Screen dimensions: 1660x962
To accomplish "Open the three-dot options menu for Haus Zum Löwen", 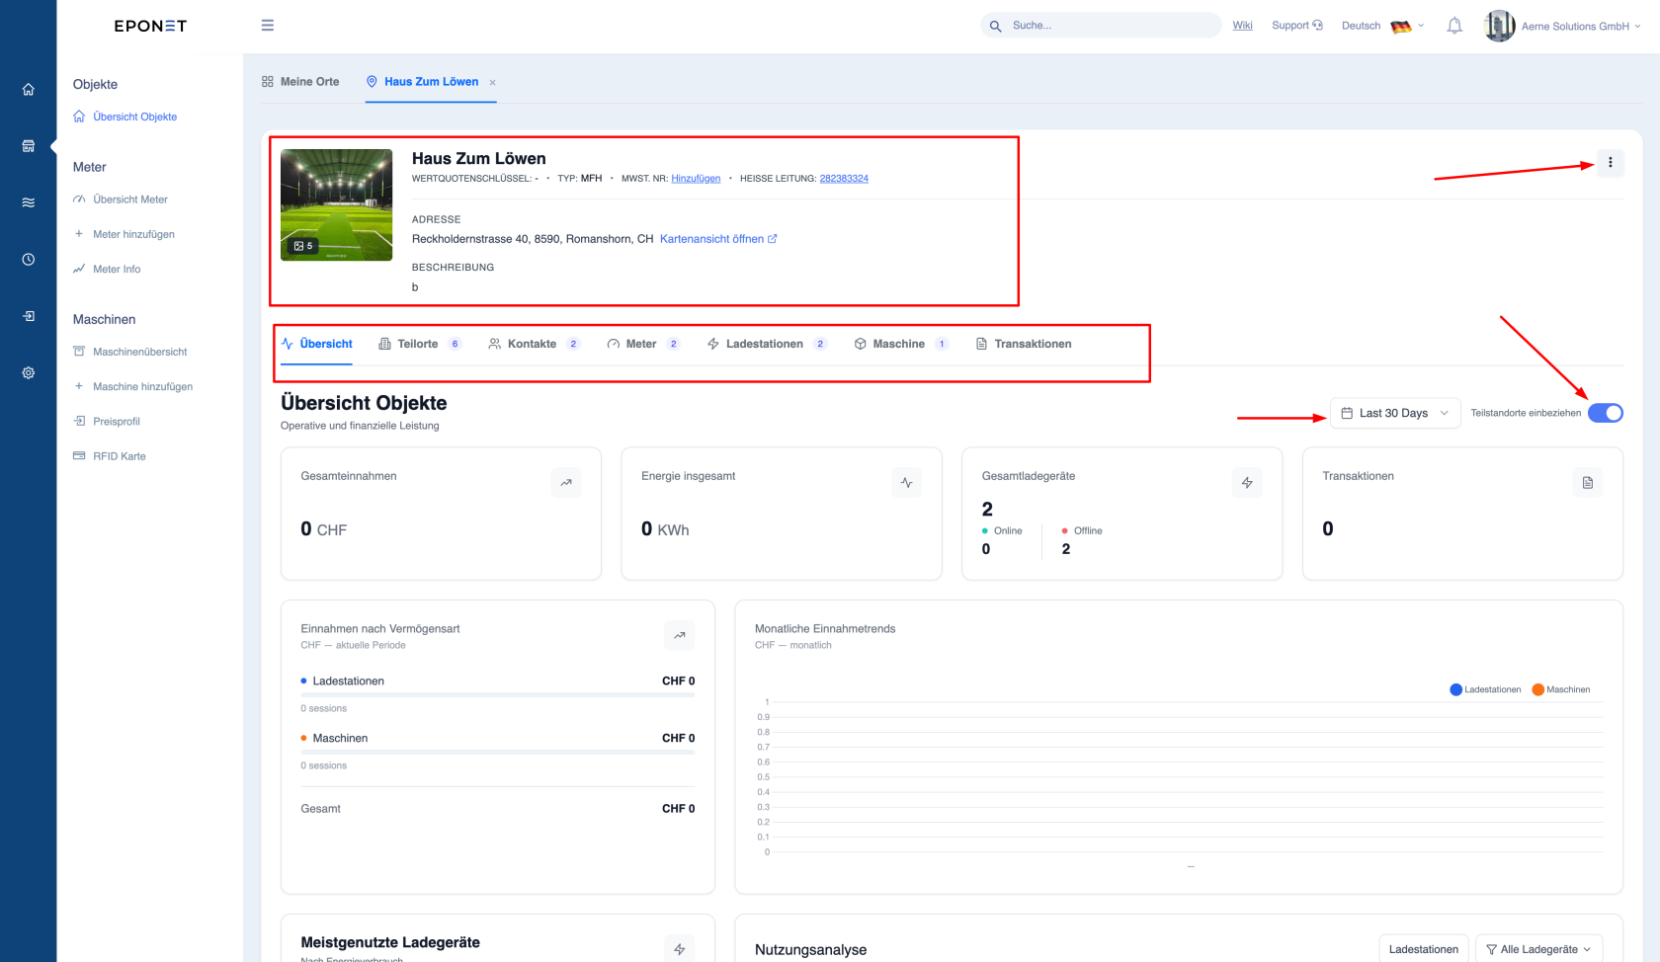I will (x=1610, y=162).
